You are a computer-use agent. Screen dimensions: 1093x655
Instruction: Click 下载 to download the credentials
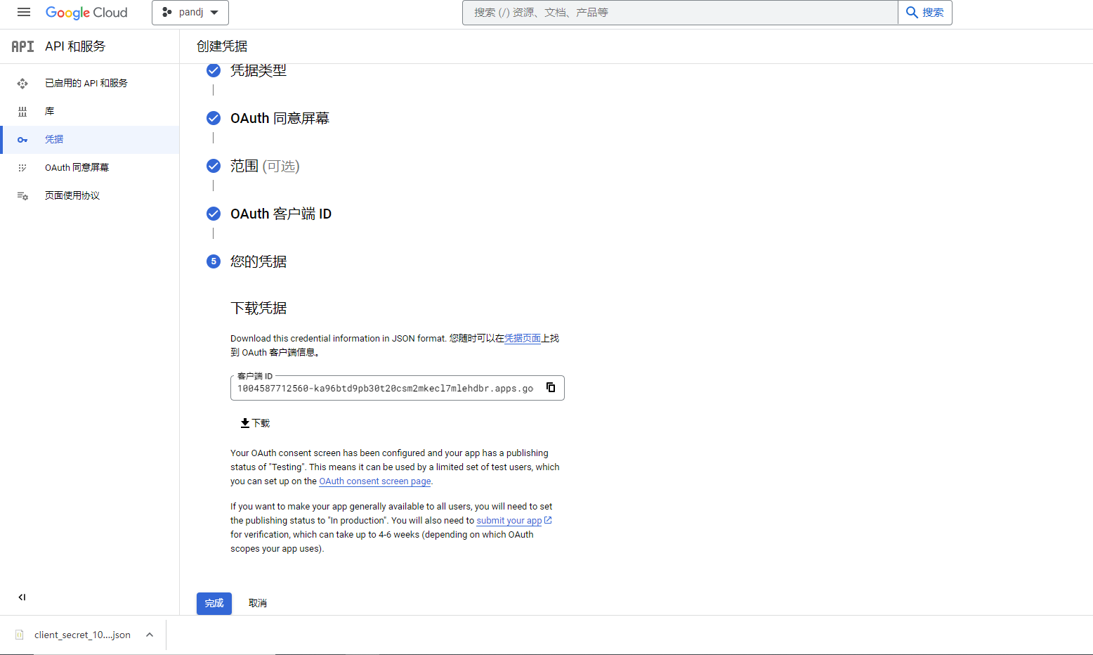click(255, 423)
